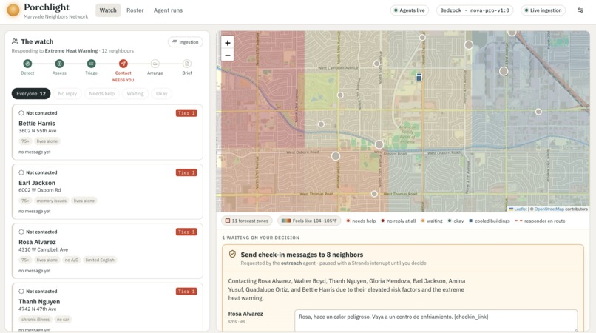
Task: Click Tier 1 badge on Thanh Nguyen
Action: (186, 291)
